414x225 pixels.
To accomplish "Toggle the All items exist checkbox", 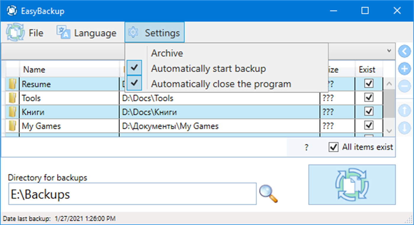I will [x=334, y=147].
